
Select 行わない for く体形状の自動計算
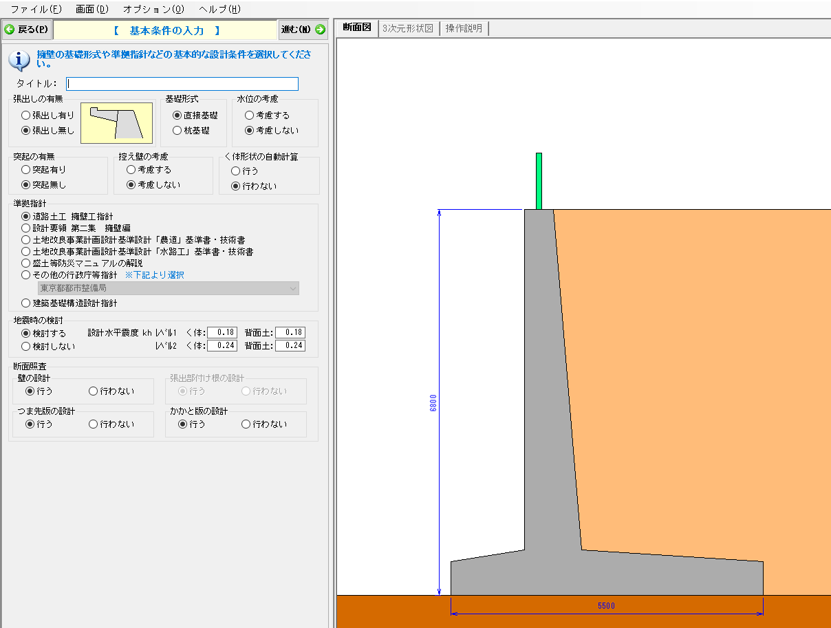pos(254,186)
